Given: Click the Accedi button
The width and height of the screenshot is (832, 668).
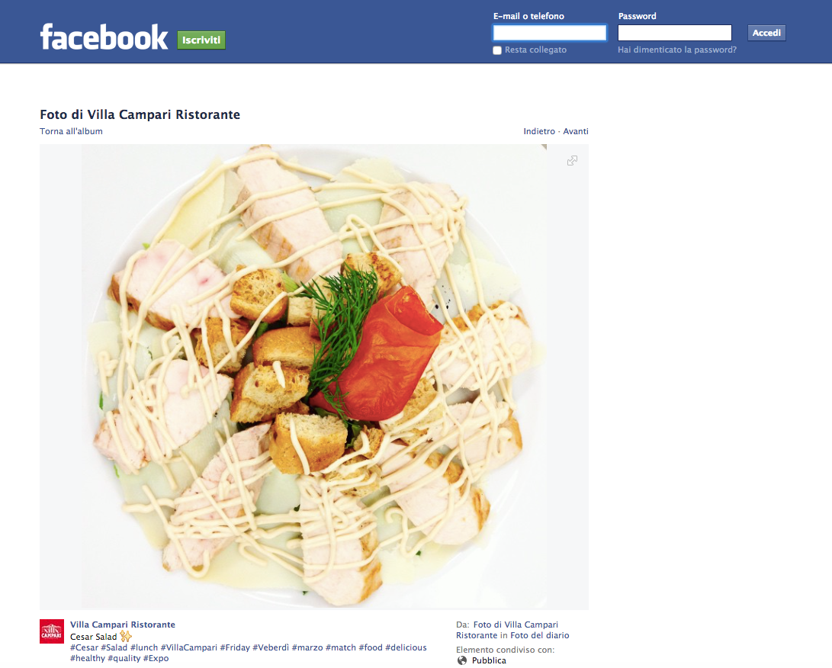Looking at the screenshot, I should pos(766,33).
